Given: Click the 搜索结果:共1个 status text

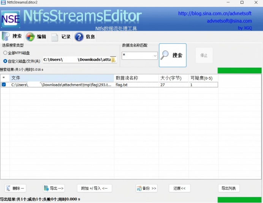Looking at the screenshot, I should (x=21, y=70).
